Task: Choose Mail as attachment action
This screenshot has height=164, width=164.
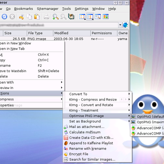Action: tap(97, 127)
